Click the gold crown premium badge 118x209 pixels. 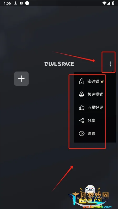(x=102, y=82)
